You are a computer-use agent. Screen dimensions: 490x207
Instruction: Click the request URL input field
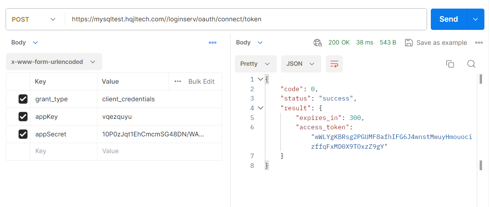point(244,19)
